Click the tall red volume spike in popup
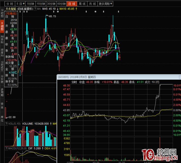Screen dimensions: 181x163 click(160, 148)
